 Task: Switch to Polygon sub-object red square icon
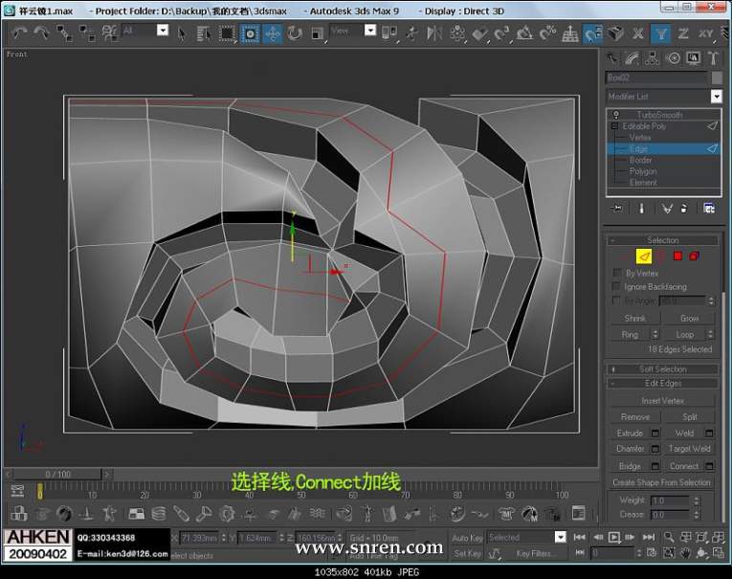(x=677, y=256)
